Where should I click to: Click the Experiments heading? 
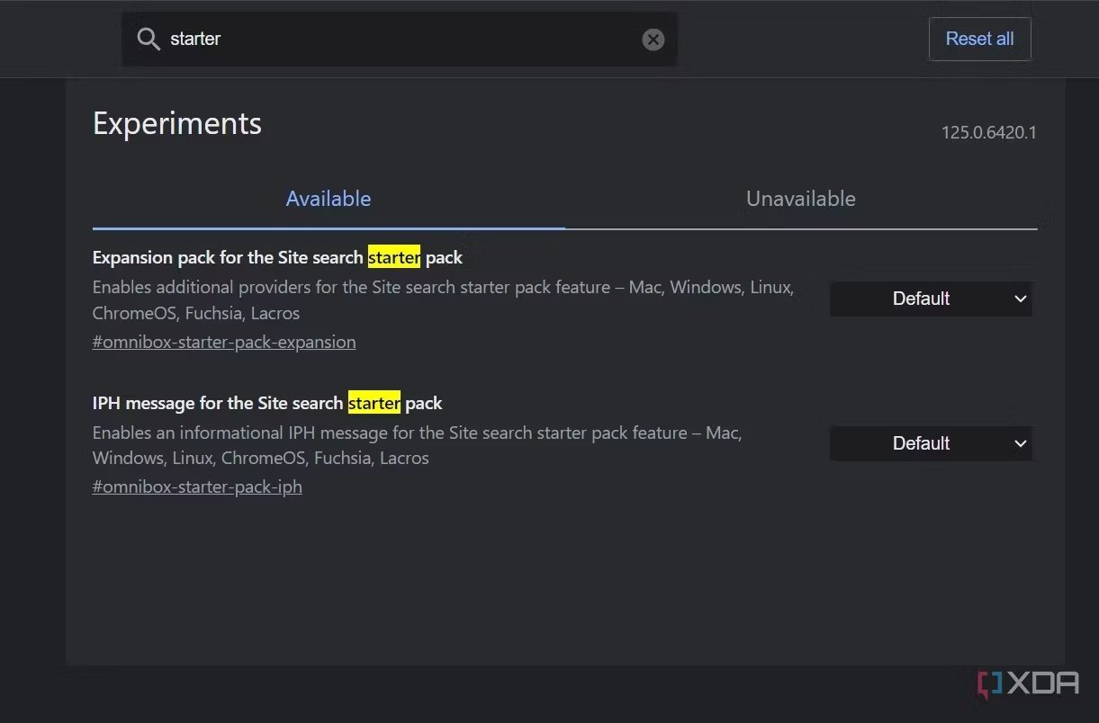(x=177, y=123)
